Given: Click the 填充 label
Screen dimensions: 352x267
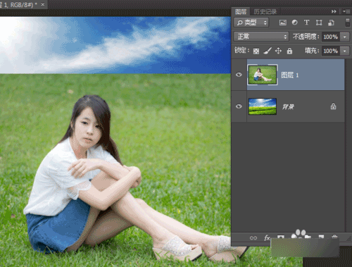Looking at the screenshot, I should 312,51.
